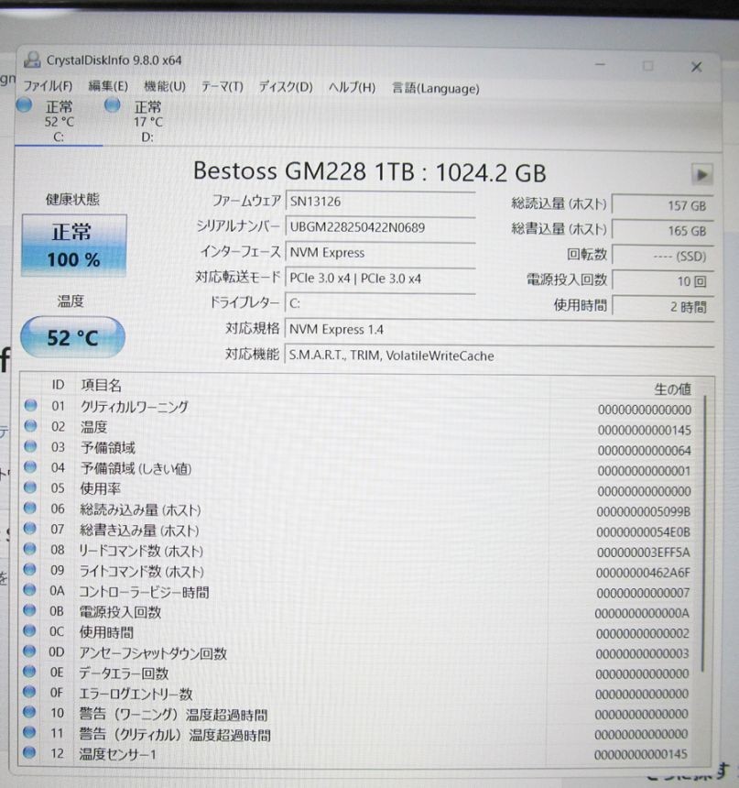Click raw value 000000005099B
739x788 pixels.
pyautogui.click(x=643, y=511)
